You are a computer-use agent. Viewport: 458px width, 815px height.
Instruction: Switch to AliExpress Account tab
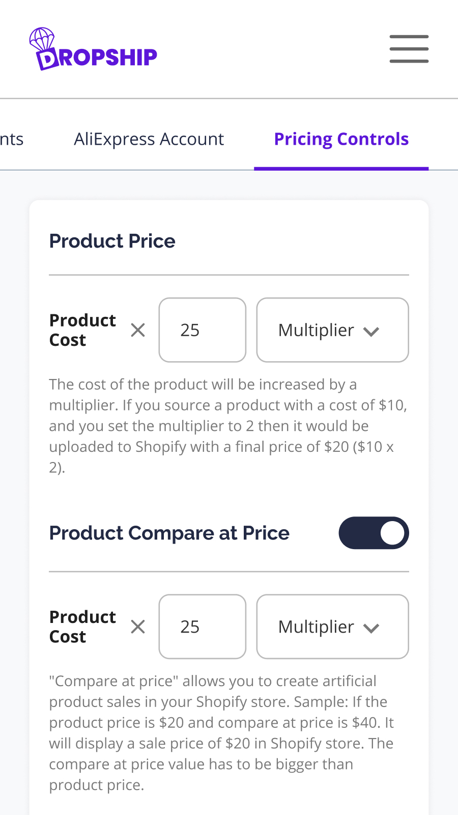tap(149, 139)
